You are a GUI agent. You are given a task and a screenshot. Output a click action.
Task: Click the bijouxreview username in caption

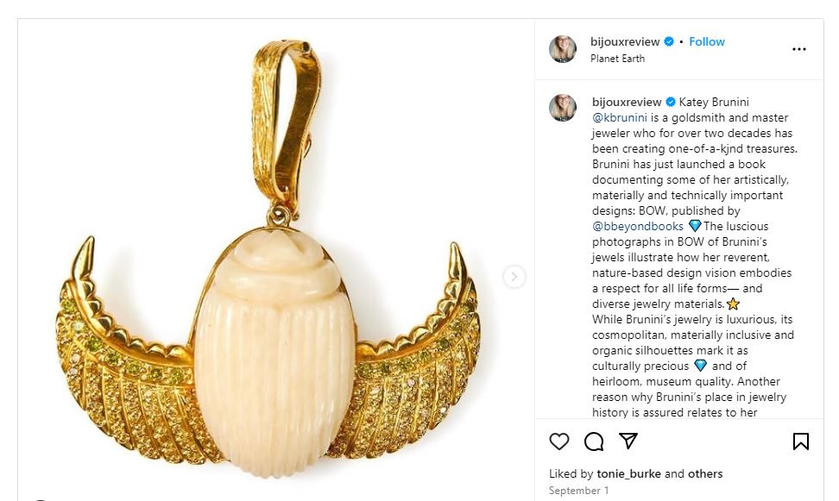click(627, 102)
